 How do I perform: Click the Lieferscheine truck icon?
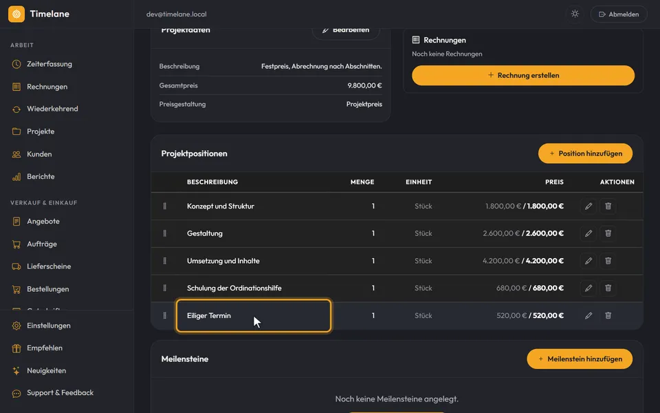point(16,266)
